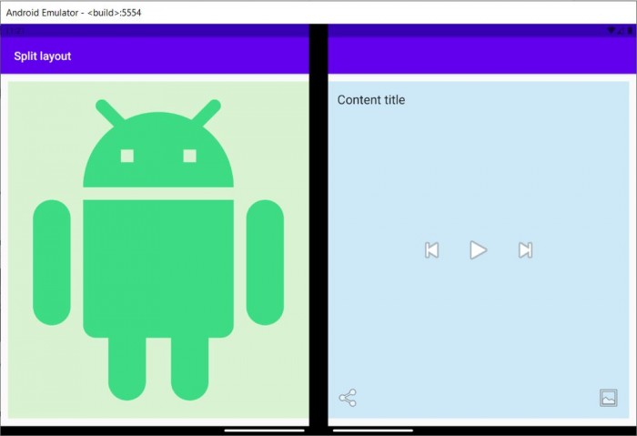The image size is (637, 436).
Task: Click the Android Emulator window title
Action: click(x=74, y=13)
